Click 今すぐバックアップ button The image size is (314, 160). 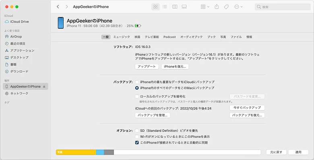tap(247, 108)
